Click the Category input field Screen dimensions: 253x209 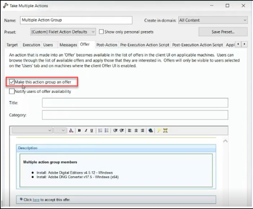click(x=135, y=115)
